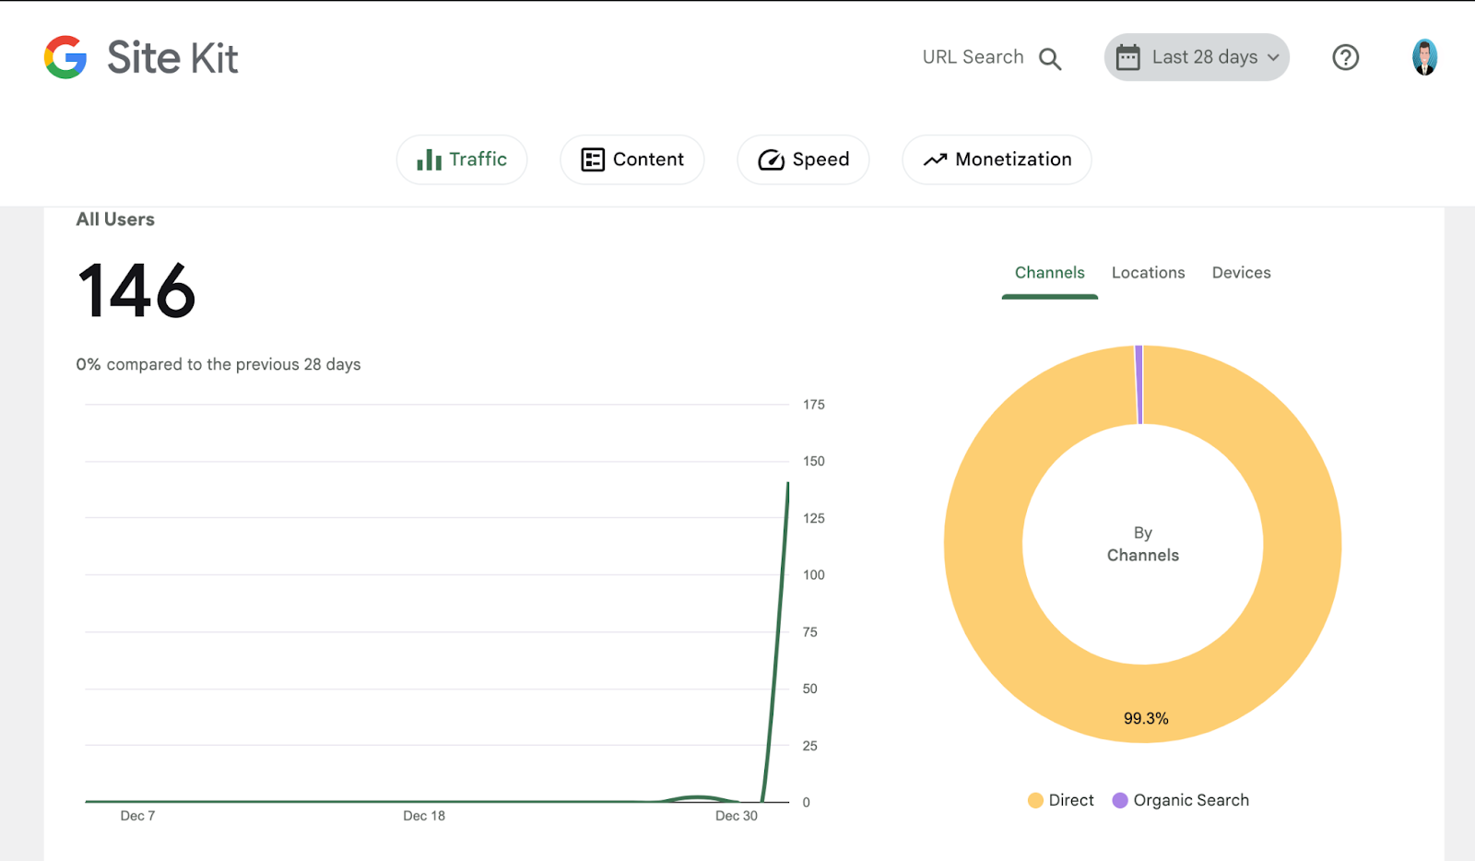Go to the Monetization section

pos(997,159)
